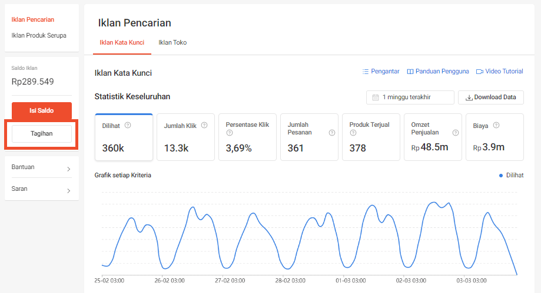
Task: Toggle the blue Dilihat legend dot
Action: [500, 176]
